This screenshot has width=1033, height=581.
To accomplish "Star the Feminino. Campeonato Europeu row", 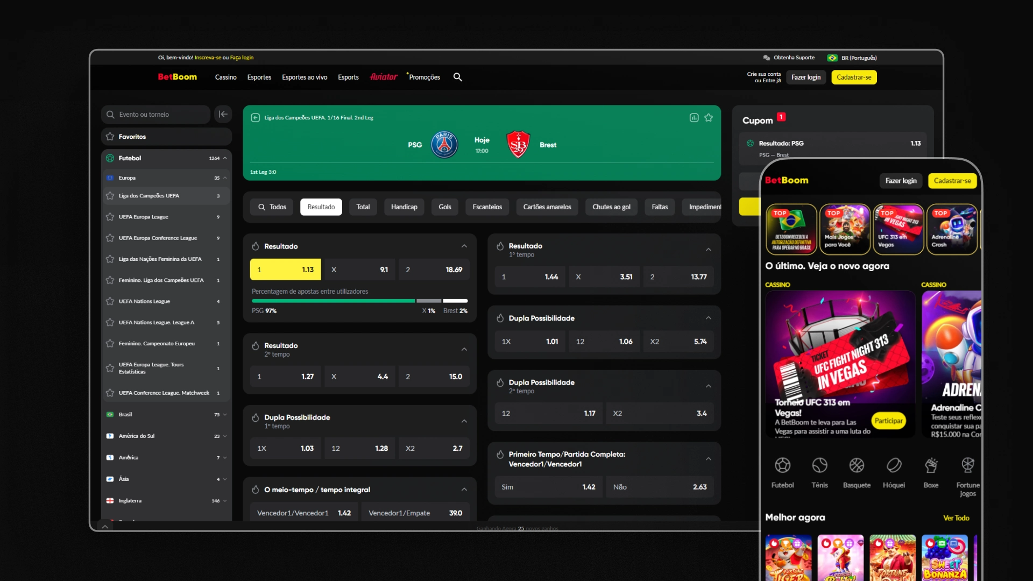I will pos(110,343).
